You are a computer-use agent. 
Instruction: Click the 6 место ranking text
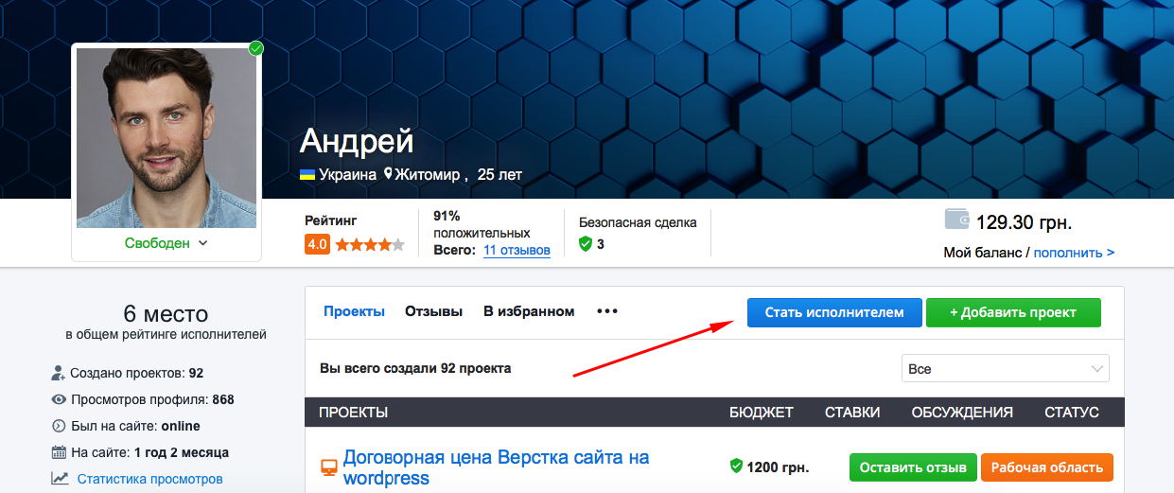[x=166, y=314]
